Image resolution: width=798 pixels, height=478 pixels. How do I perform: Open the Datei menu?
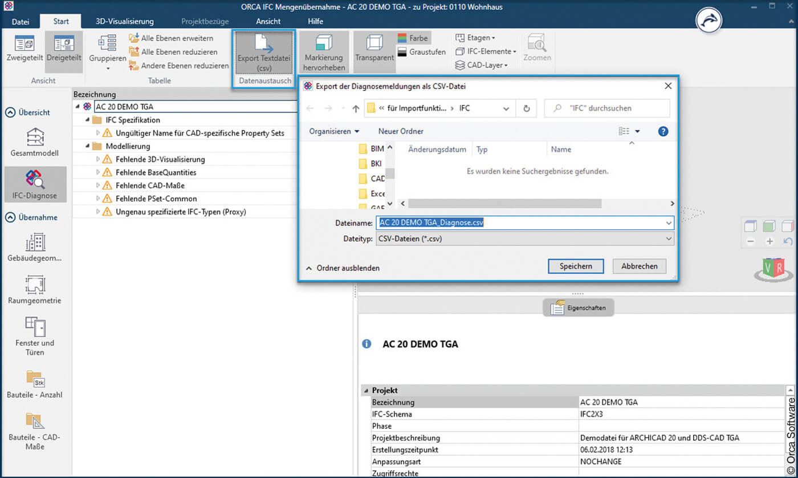coord(21,22)
